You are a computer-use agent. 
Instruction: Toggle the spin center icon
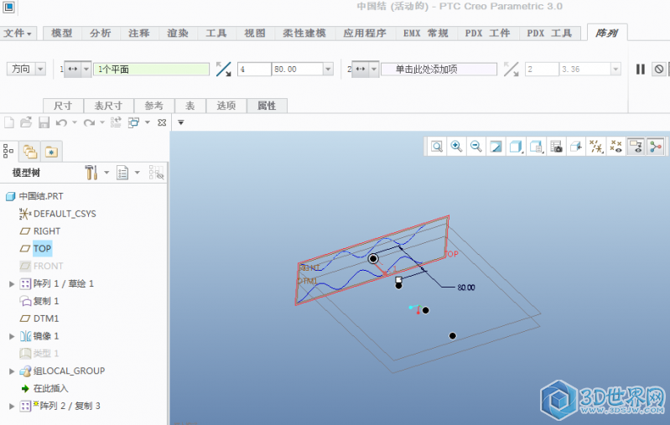pos(656,147)
